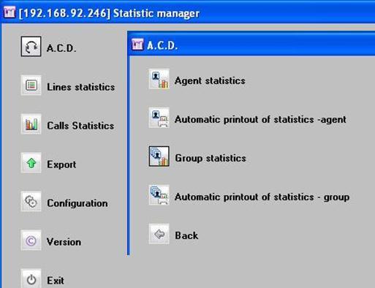Viewport: 375px width, 288px height.
Task: Click the Back arrow icon
Action: tap(159, 234)
